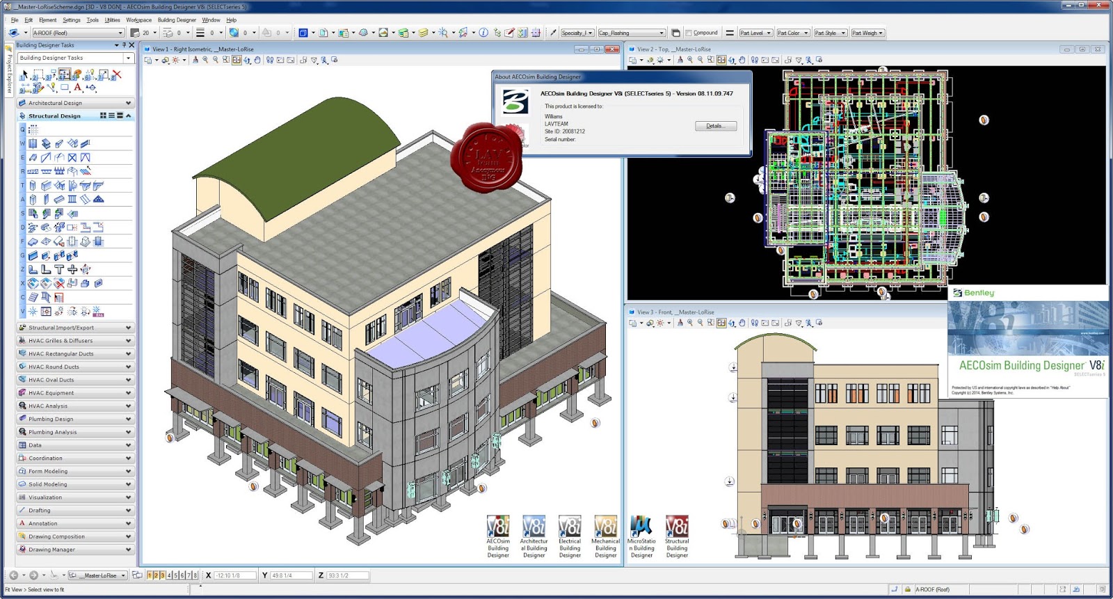Click the Rotate View icon in View 2 toolbar

pos(732,60)
